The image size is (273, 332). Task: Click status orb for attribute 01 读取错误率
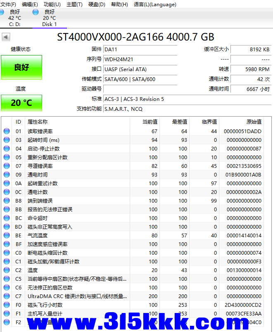7,131
